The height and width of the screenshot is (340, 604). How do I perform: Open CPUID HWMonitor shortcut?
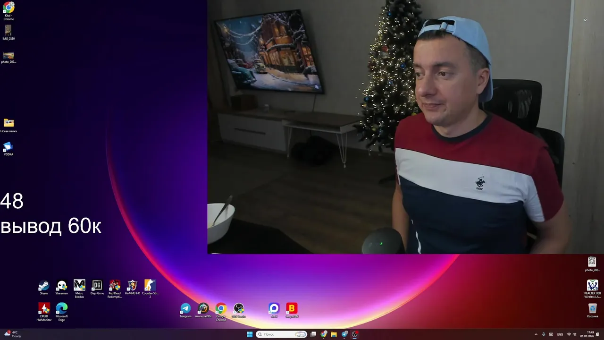(44, 312)
